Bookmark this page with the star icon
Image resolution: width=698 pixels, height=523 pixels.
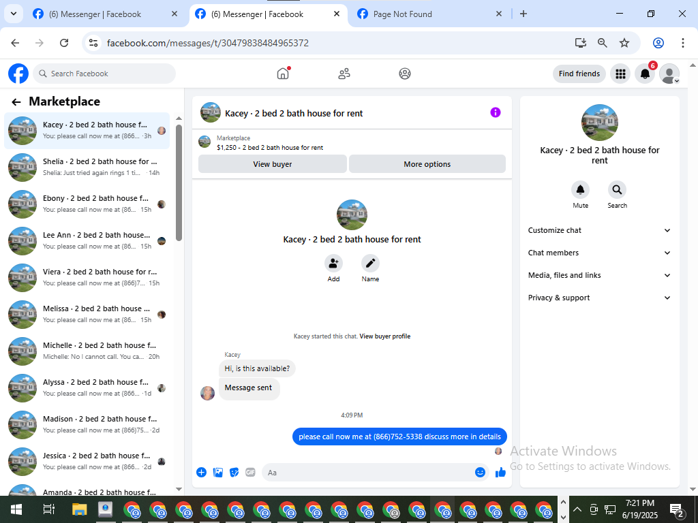pyautogui.click(x=624, y=43)
